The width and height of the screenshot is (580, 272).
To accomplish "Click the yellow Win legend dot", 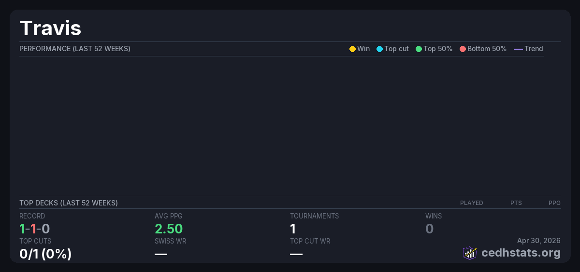I will pyautogui.click(x=352, y=49).
